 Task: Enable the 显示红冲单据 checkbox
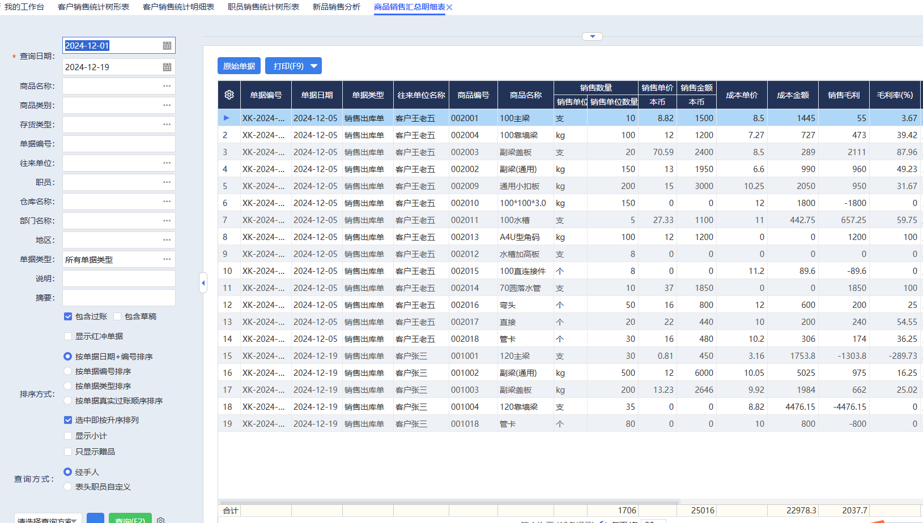pos(68,336)
